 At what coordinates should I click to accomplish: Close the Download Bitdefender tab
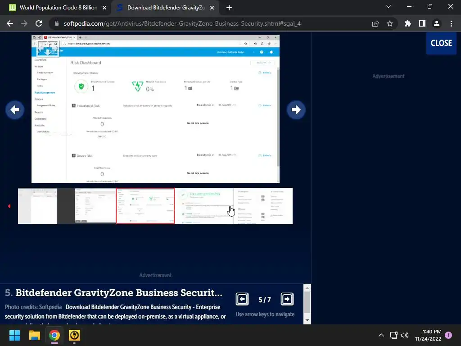click(212, 8)
